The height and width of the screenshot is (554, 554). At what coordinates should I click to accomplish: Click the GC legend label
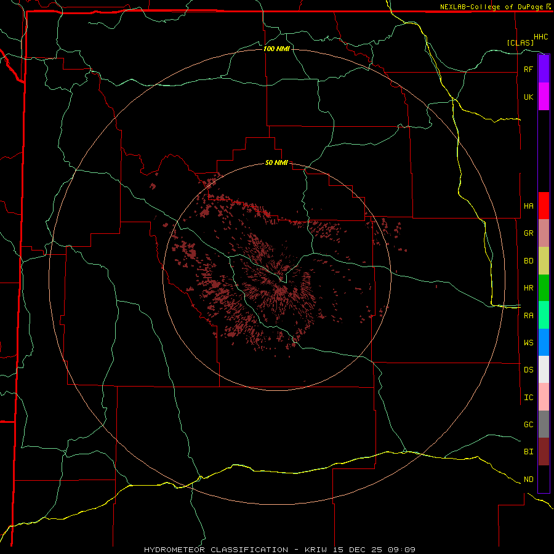point(528,424)
